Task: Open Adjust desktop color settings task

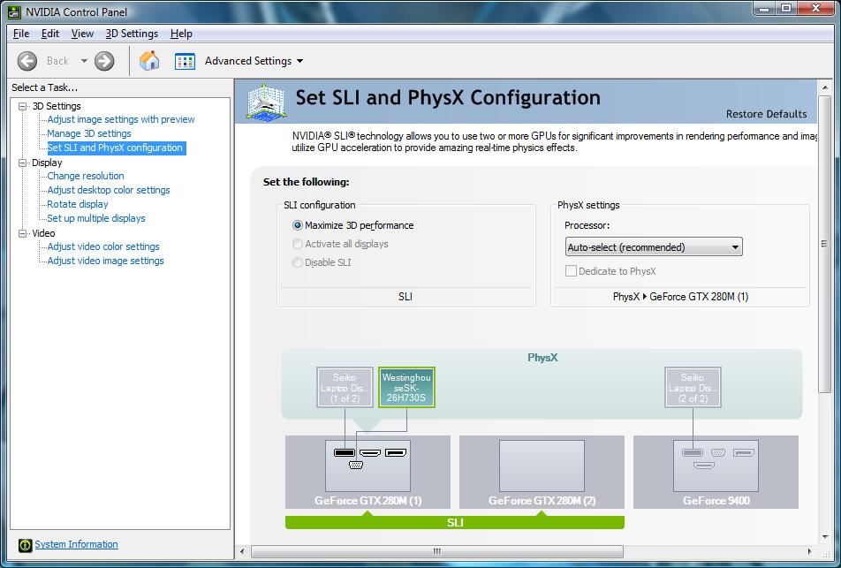Action: pyautogui.click(x=109, y=190)
